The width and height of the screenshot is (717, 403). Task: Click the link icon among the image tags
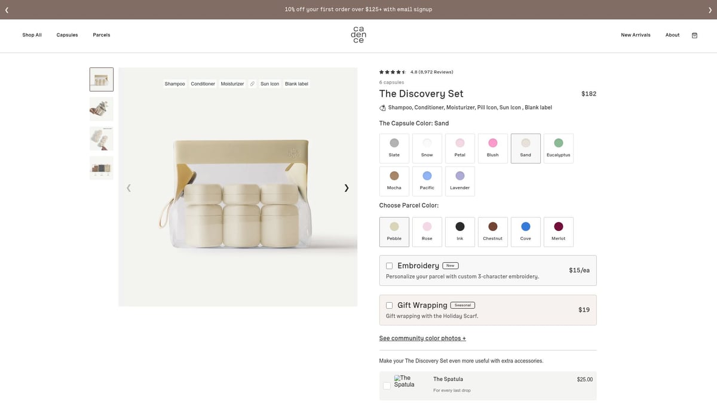(x=252, y=84)
